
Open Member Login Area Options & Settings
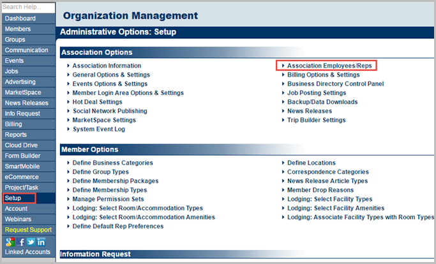click(128, 93)
